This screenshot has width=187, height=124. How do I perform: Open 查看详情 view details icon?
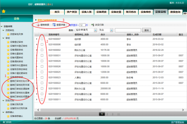click(x=54, y=25)
